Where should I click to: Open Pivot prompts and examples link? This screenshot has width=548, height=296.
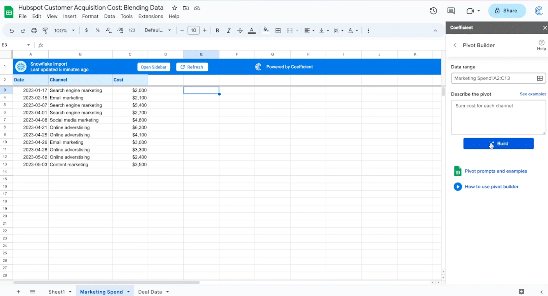click(496, 171)
